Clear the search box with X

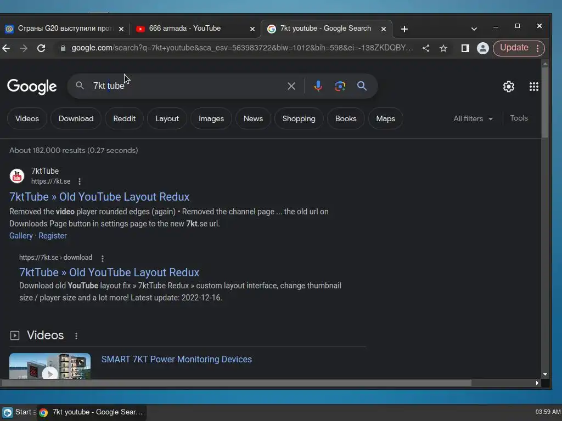(291, 86)
